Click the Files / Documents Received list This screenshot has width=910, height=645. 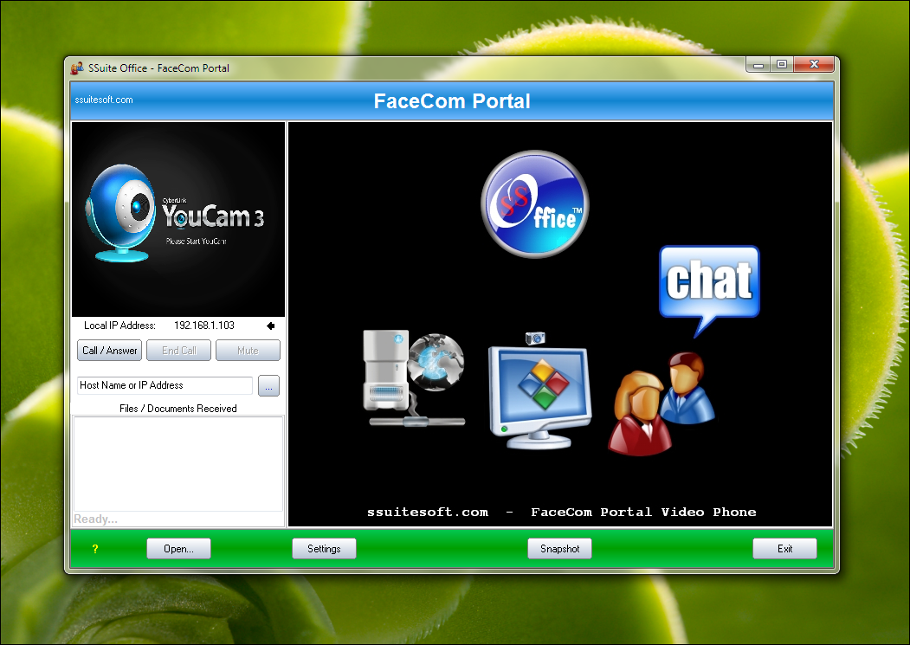pyautogui.click(x=177, y=463)
